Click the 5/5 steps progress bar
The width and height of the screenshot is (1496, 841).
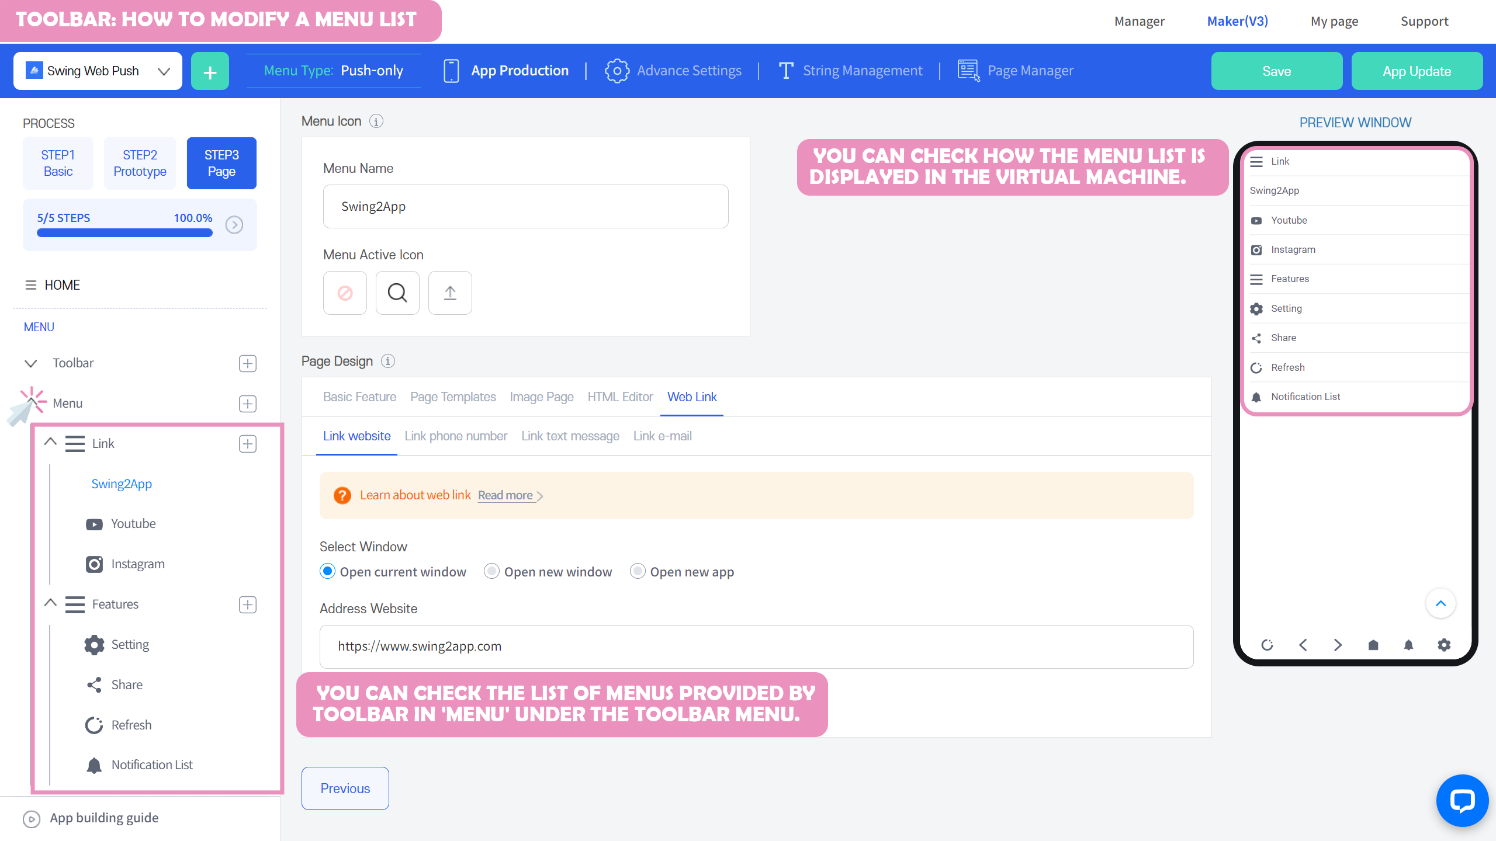[124, 233]
